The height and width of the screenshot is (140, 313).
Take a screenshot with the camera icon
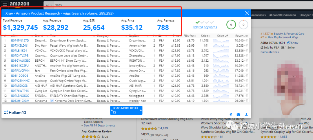[238, 114]
